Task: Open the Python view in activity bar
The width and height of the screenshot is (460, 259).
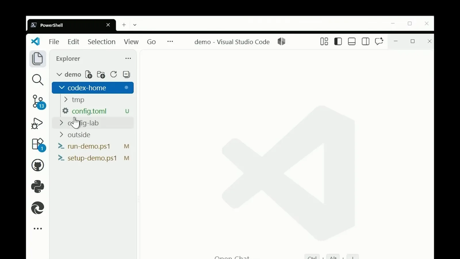Action: click(x=38, y=187)
